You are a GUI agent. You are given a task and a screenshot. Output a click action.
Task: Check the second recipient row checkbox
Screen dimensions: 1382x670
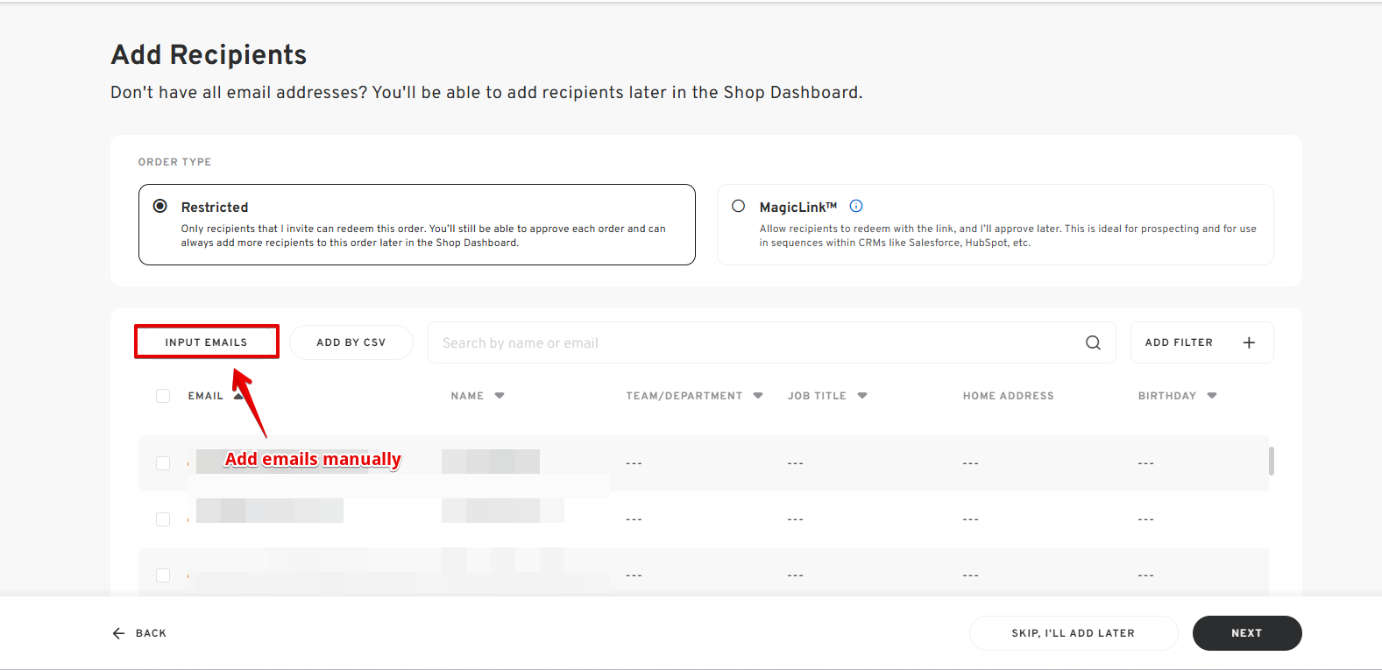(163, 519)
